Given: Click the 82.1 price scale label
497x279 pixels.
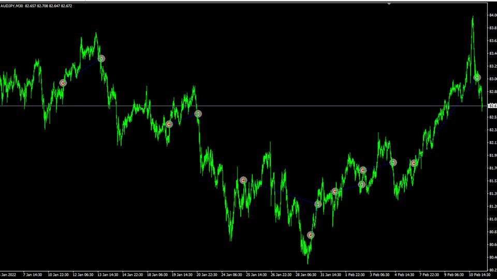Looking at the screenshot, I should click(x=493, y=143).
